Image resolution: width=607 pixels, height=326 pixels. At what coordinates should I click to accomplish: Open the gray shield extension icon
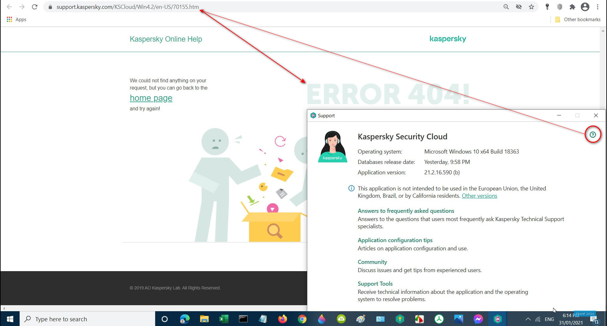click(x=560, y=7)
